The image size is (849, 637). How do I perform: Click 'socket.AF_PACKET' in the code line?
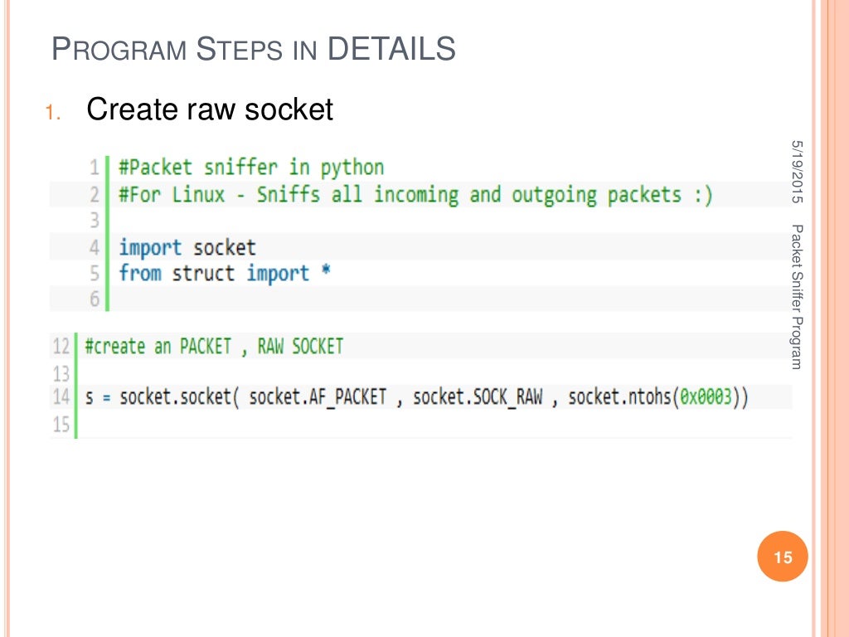318,397
